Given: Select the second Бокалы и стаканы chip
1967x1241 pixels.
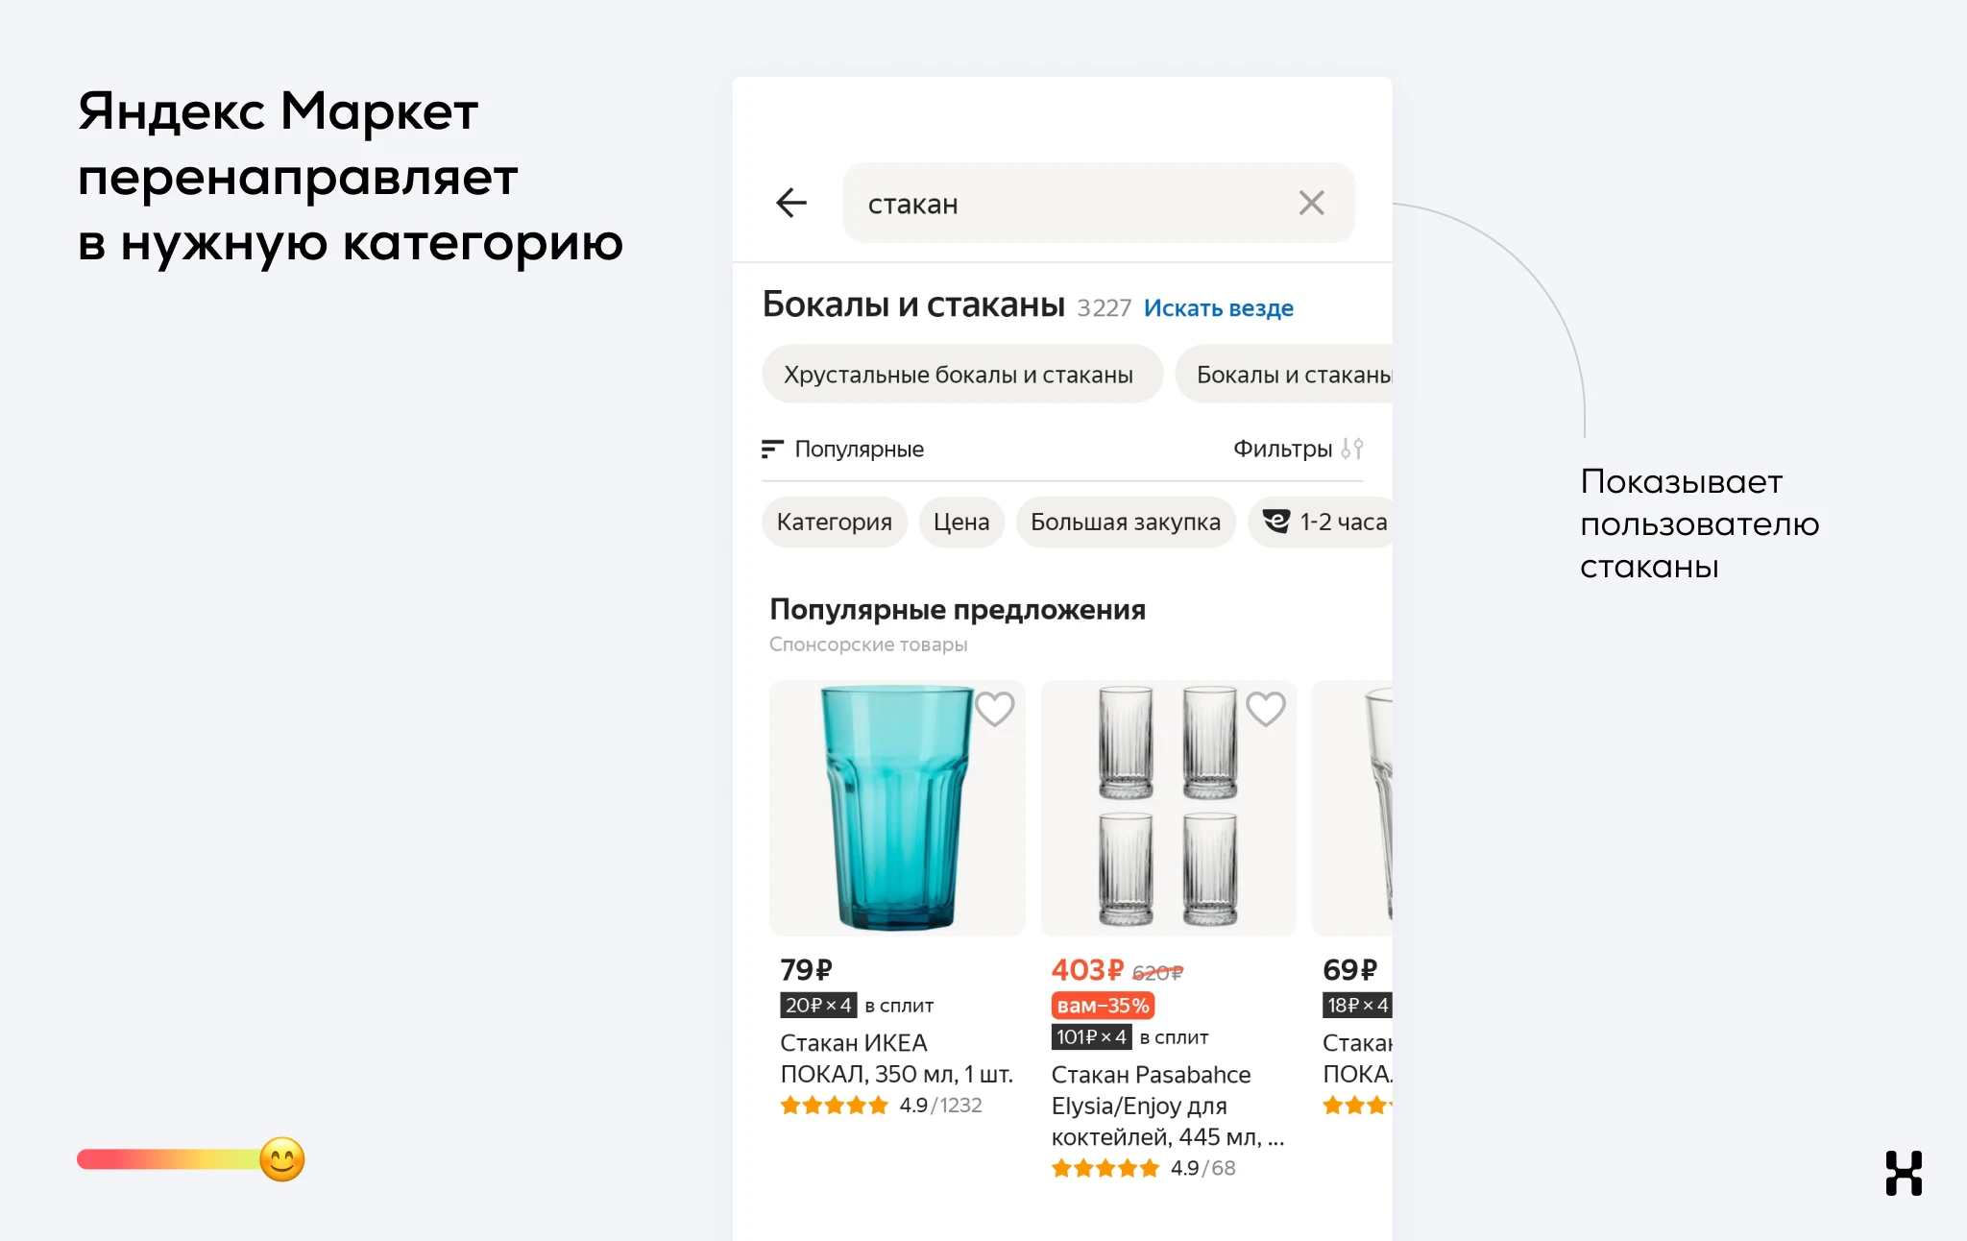Looking at the screenshot, I should 1284,374.
